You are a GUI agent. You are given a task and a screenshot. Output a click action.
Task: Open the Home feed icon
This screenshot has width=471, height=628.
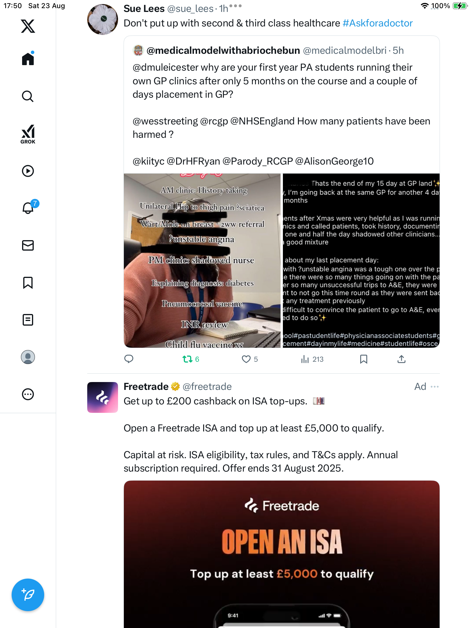tap(28, 59)
